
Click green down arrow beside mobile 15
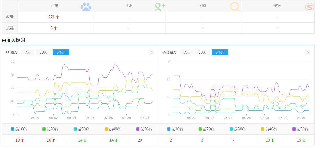pos(304,140)
